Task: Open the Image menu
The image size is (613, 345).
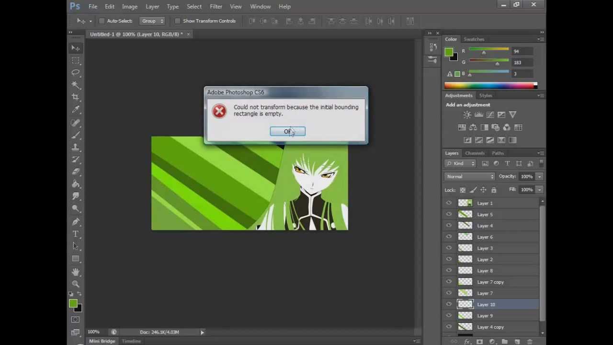Action: 130,7
